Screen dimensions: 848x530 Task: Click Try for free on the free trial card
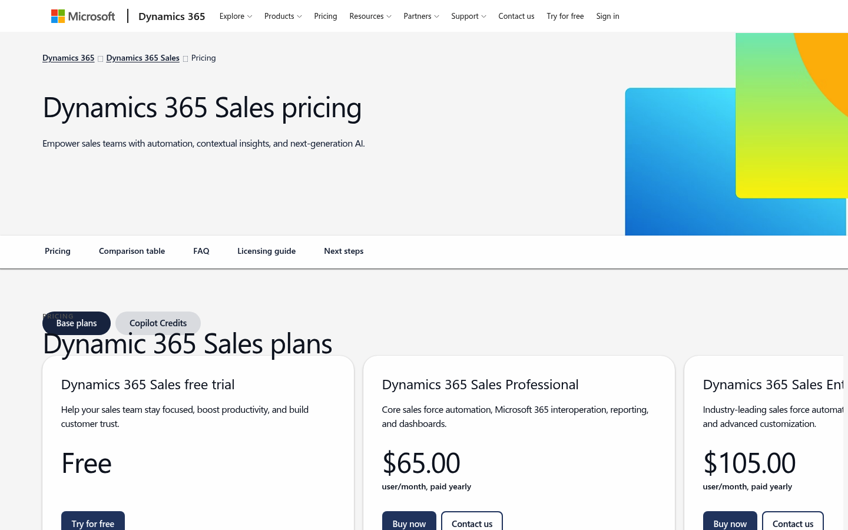93,522
